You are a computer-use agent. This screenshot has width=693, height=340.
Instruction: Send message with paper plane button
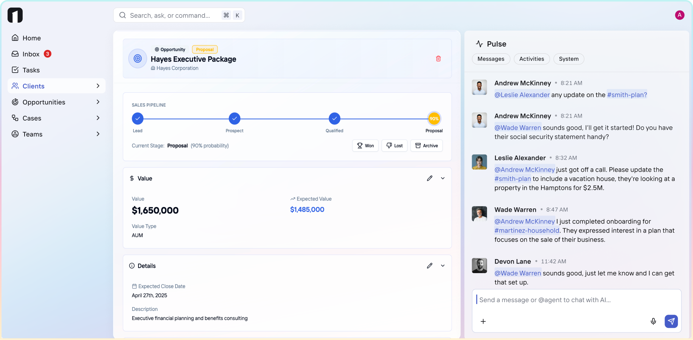point(671,321)
